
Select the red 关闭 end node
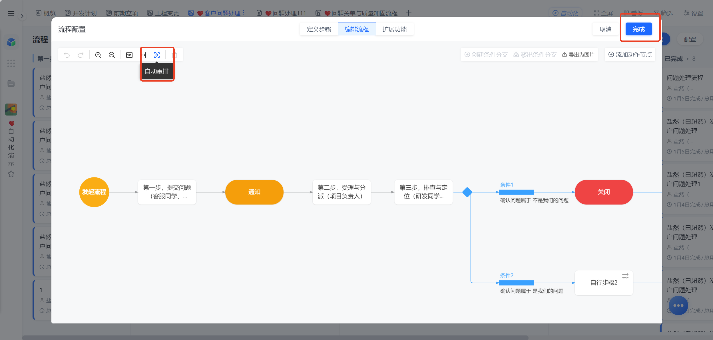[604, 192]
